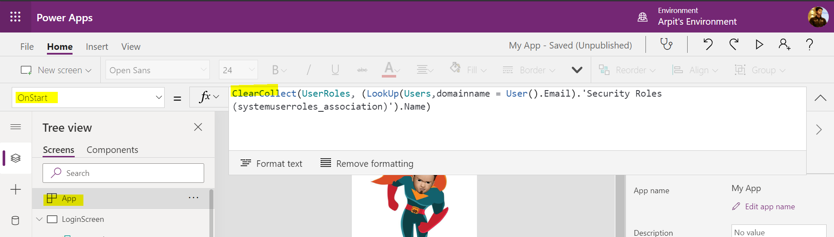Click inside the formula editor
Image resolution: width=834 pixels, height=237 pixels.
(x=517, y=119)
